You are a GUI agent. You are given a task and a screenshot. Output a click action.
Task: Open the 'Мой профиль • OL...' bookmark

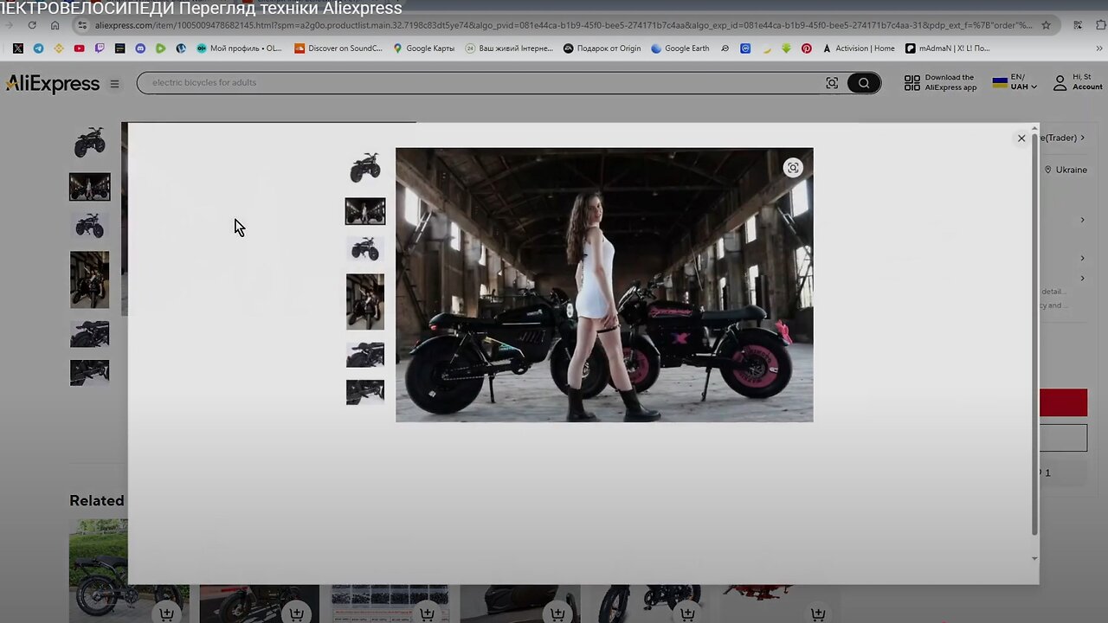(240, 48)
